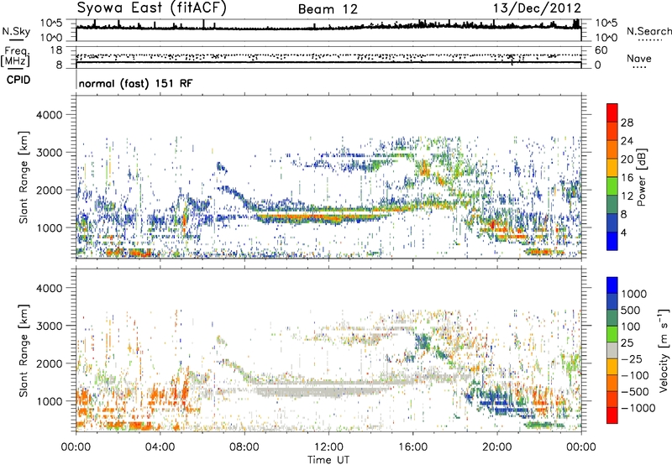Click the '04:00' time tick label

click(x=160, y=447)
